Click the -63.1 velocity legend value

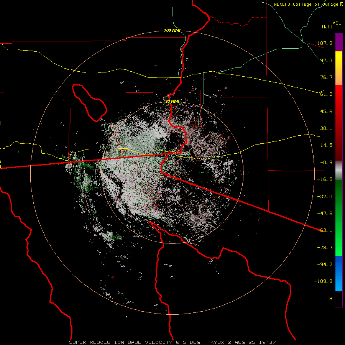click(325, 230)
